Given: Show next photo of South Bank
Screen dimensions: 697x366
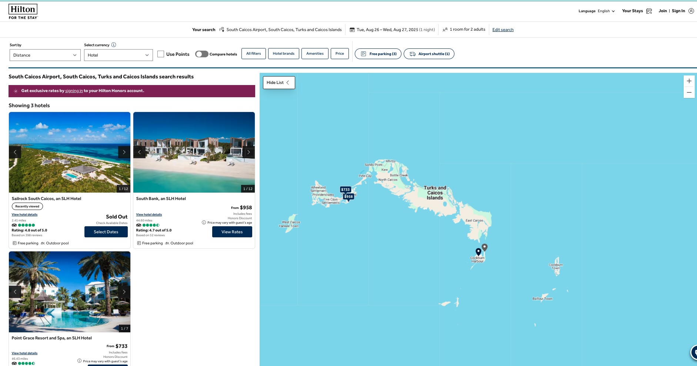Looking at the screenshot, I should (x=249, y=152).
